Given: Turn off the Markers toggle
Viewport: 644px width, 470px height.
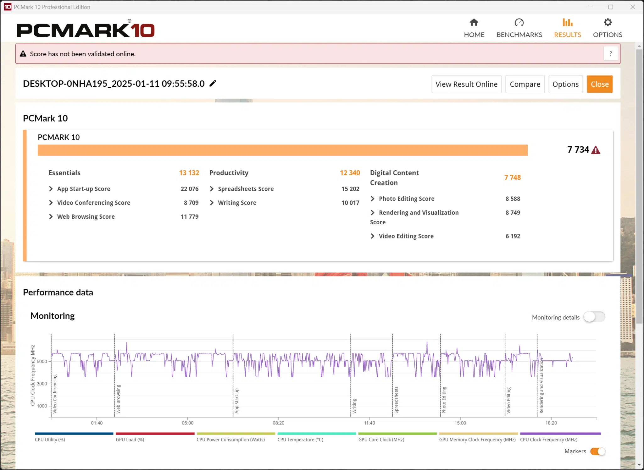Looking at the screenshot, I should click(x=597, y=451).
